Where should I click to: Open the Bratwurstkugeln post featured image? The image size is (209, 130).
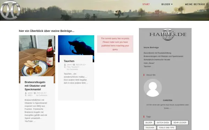[37, 56]
